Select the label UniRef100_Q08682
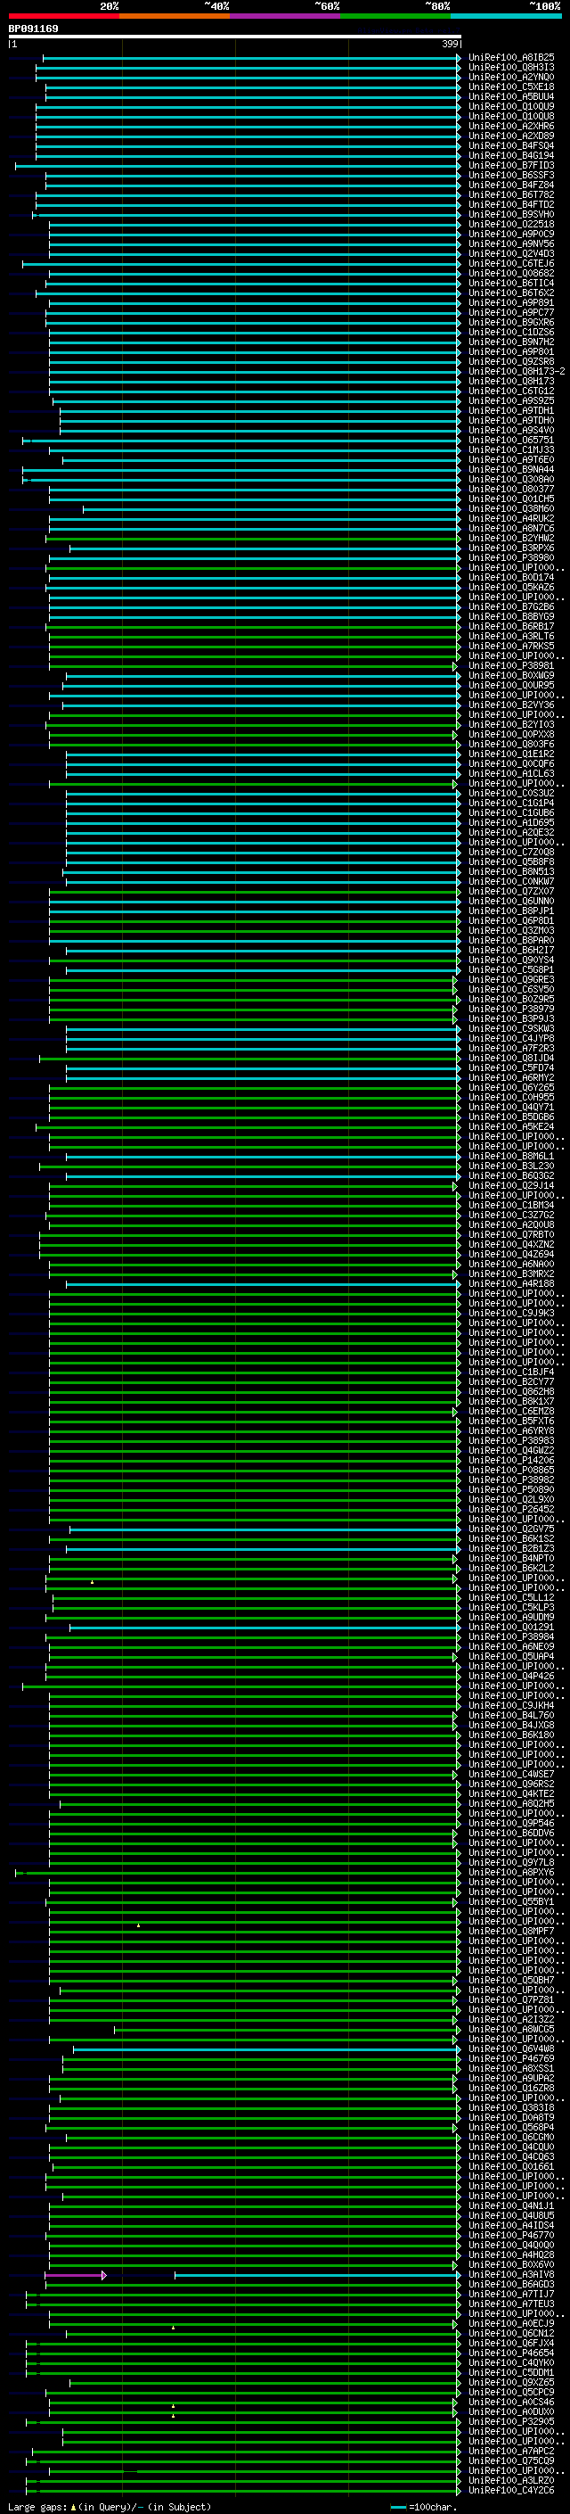The image size is (570, 2514). click(511, 273)
